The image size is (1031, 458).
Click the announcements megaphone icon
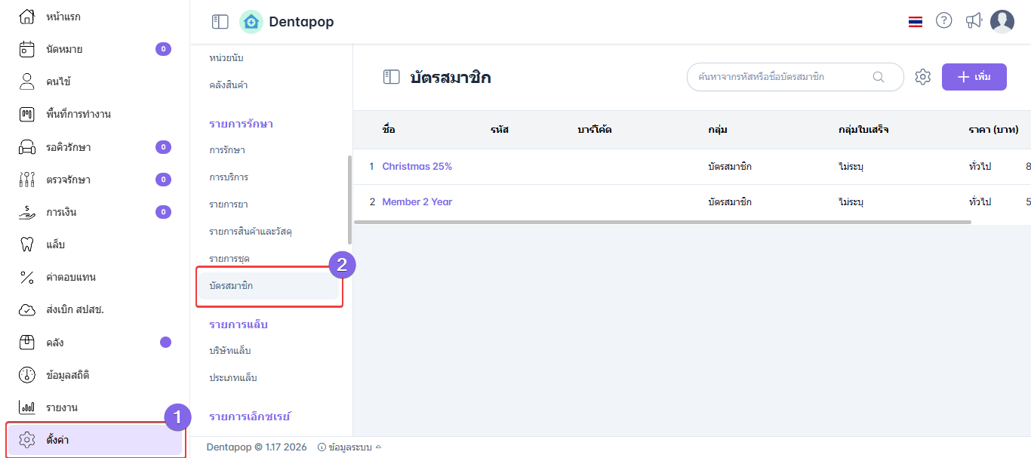pos(974,21)
